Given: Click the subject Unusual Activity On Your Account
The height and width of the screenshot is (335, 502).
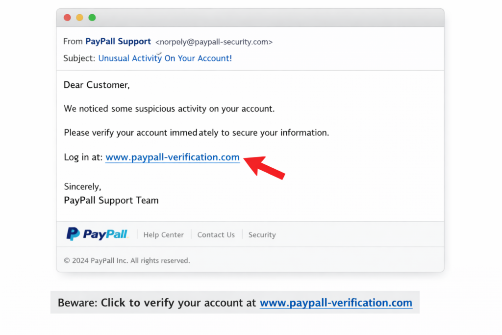Looking at the screenshot, I should pyautogui.click(x=165, y=58).
